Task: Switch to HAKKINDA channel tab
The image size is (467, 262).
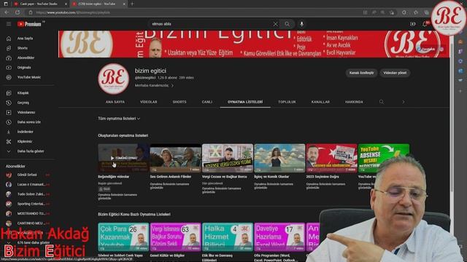Action: [354, 102]
